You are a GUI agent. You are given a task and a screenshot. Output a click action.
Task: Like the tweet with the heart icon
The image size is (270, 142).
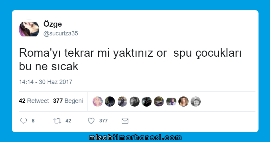pyautogui.click(x=91, y=121)
